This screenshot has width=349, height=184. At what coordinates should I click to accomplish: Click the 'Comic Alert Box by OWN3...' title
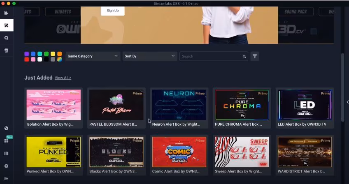point(176,172)
